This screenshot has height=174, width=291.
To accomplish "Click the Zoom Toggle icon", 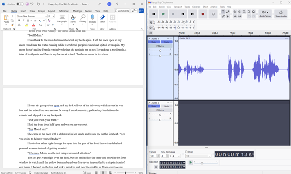I will (253, 12).
